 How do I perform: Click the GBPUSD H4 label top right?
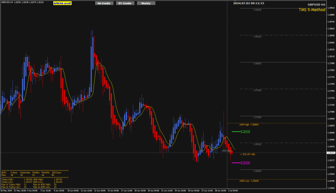(317, 4)
